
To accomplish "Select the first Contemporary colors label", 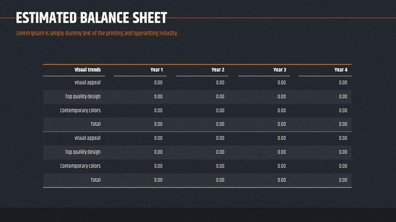I will coord(80,111).
